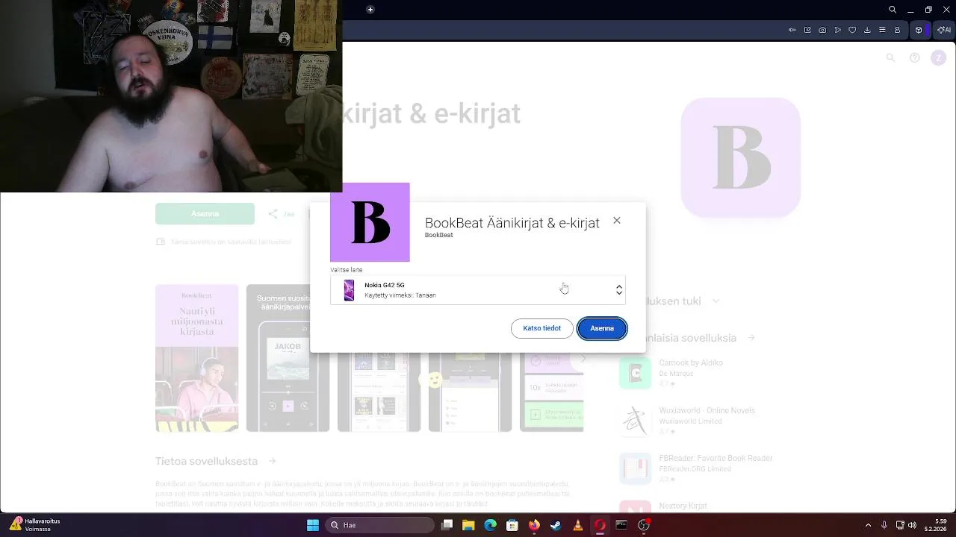The image size is (956, 537).
Task: Click the camera snapshot icon in toolbar
Action: pyautogui.click(x=822, y=30)
